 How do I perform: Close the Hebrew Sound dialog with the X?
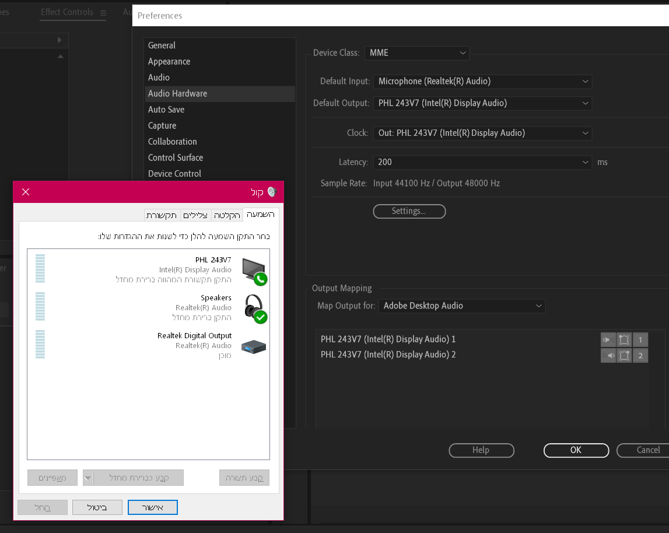(x=26, y=192)
